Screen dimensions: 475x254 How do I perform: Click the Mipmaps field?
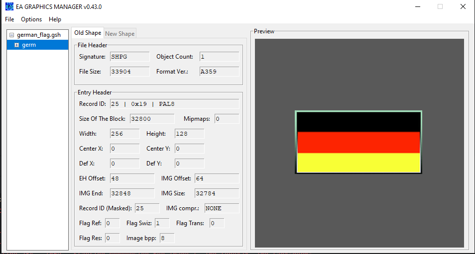[x=227, y=119]
